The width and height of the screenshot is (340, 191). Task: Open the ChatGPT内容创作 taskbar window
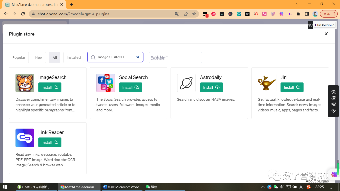tap(36, 187)
